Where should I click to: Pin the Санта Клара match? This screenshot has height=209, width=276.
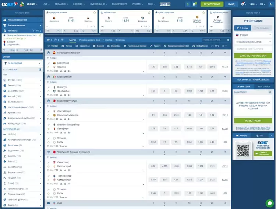coord(49,111)
